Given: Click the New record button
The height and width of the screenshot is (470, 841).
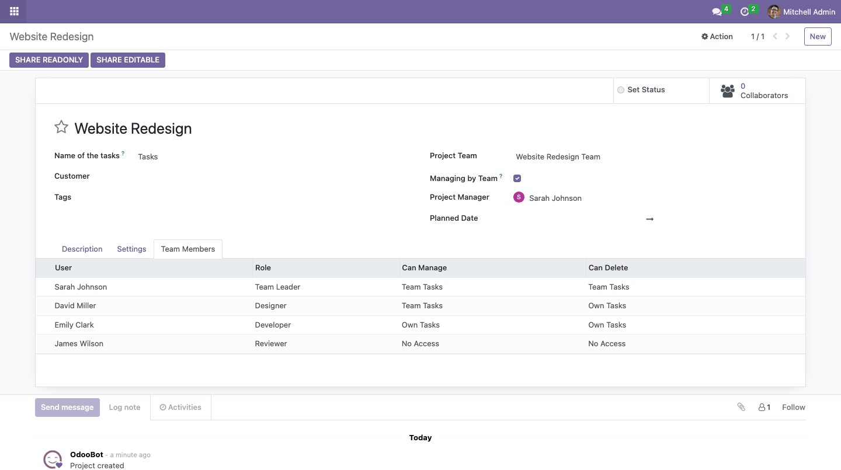Looking at the screenshot, I should pos(818,36).
